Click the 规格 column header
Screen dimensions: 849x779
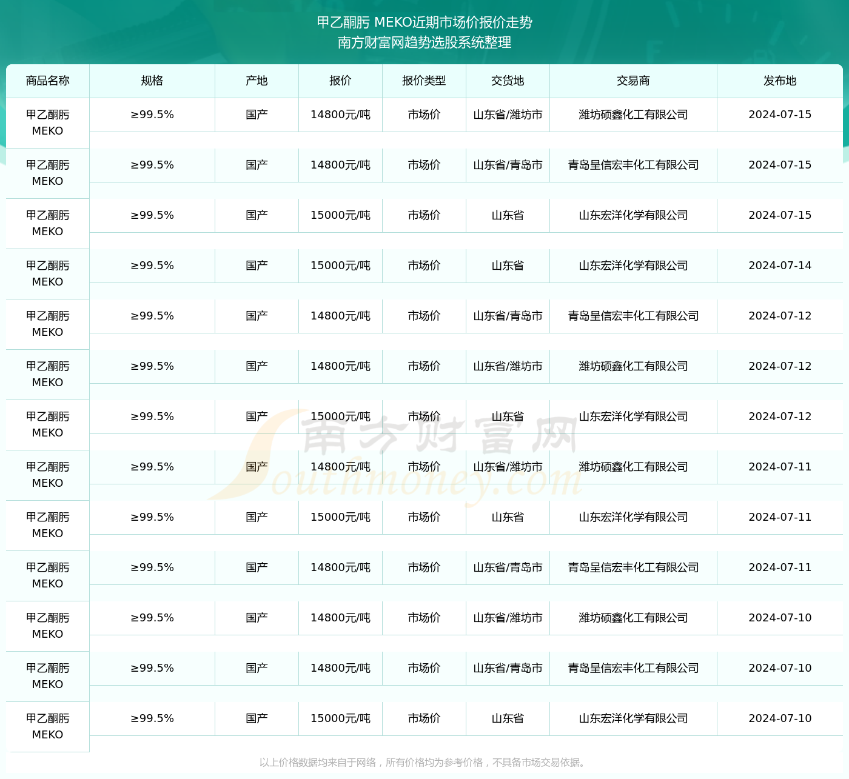click(x=152, y=81)
